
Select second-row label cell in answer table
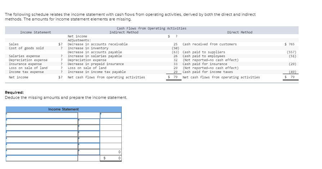(42, 122)
